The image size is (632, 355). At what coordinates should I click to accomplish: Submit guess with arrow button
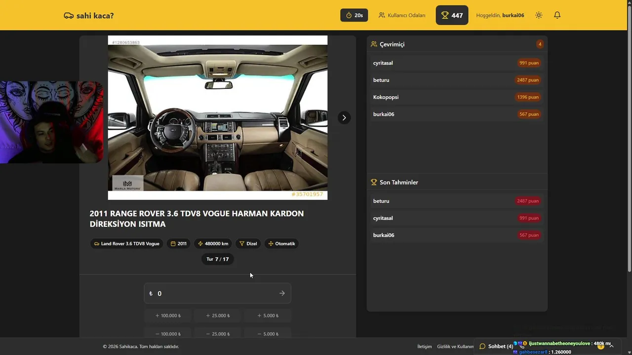point(282,293)
